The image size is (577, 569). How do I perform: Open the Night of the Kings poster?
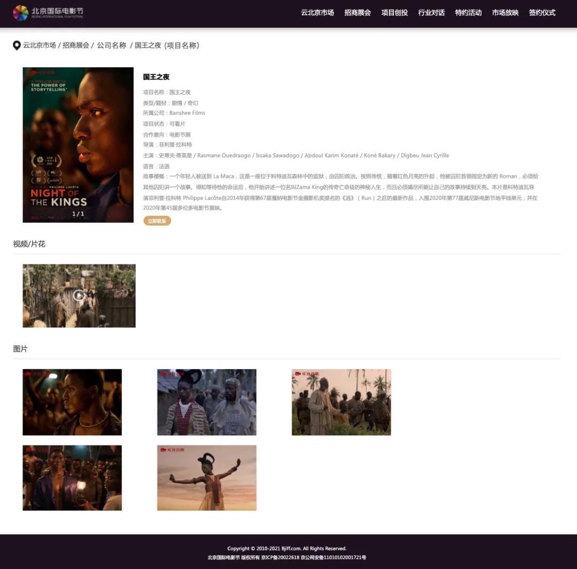coord(78,145)
